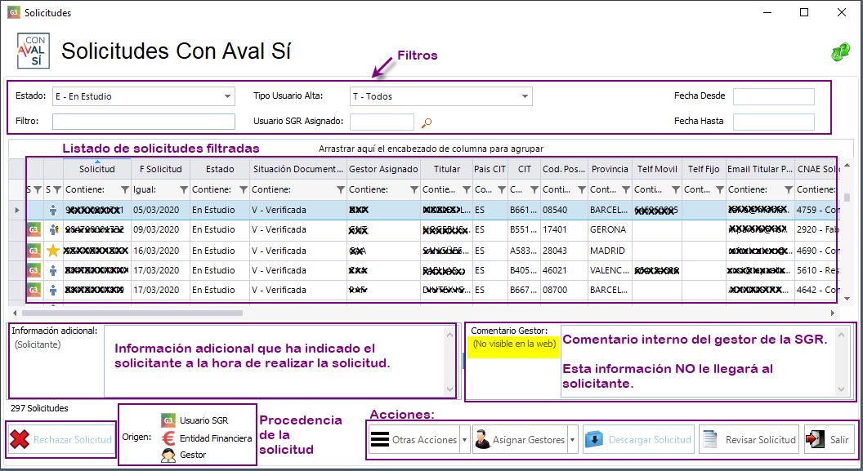Click the Filtro text input
This screenshot has width=863, height=471.
(x=144, y=122)
